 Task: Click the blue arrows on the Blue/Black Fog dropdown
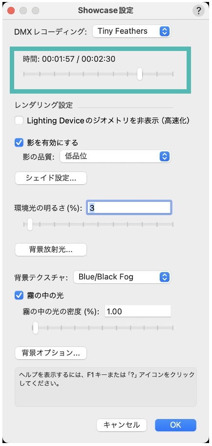(165, 277)
